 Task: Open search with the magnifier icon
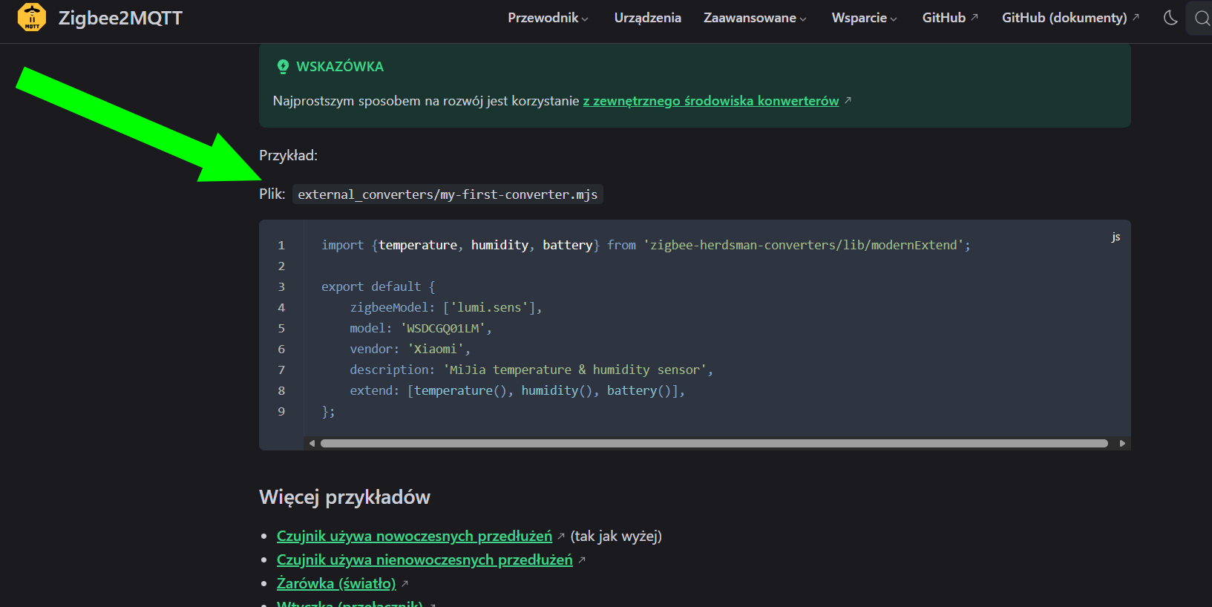[x=1202, y=18]
